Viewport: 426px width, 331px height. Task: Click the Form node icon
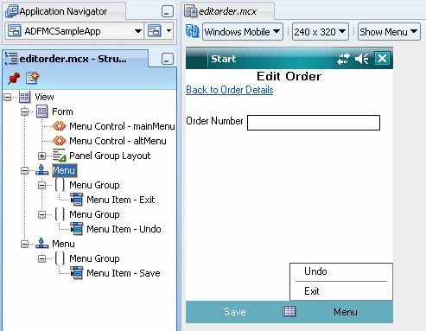point(41,111)
